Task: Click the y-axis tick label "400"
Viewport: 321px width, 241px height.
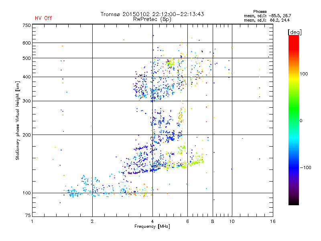Action: click(x=26, y=77)
